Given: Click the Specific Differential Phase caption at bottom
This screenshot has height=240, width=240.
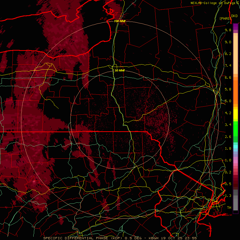Looking at the screenshot, I should point(120,238).
